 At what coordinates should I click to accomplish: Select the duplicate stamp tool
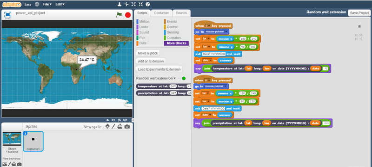[x=120, y=4]
